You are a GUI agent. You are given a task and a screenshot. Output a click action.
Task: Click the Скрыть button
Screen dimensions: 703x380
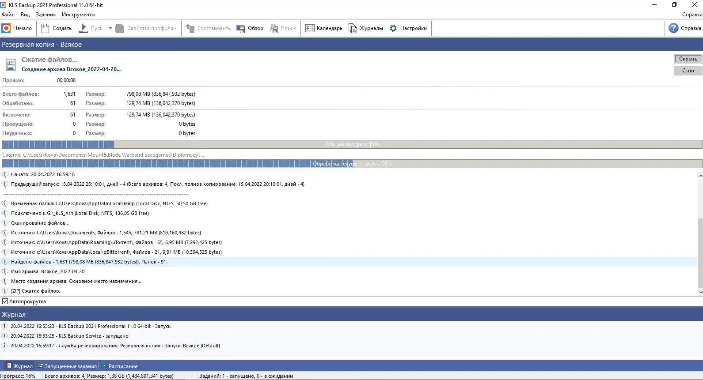(688, 59)
